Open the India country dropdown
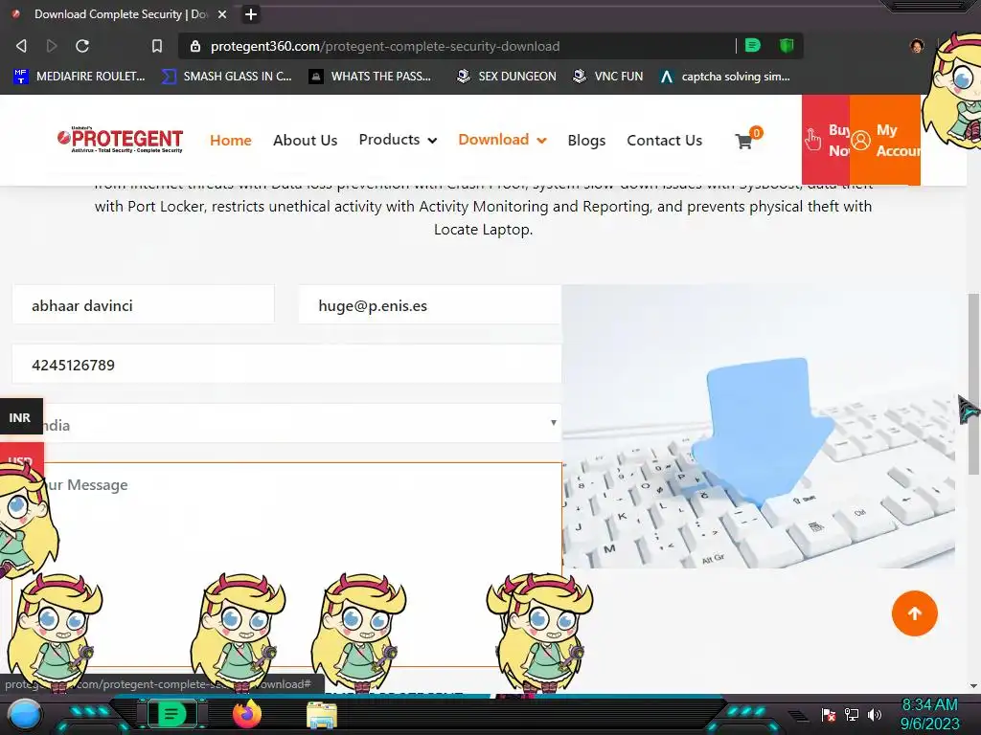 286,424
